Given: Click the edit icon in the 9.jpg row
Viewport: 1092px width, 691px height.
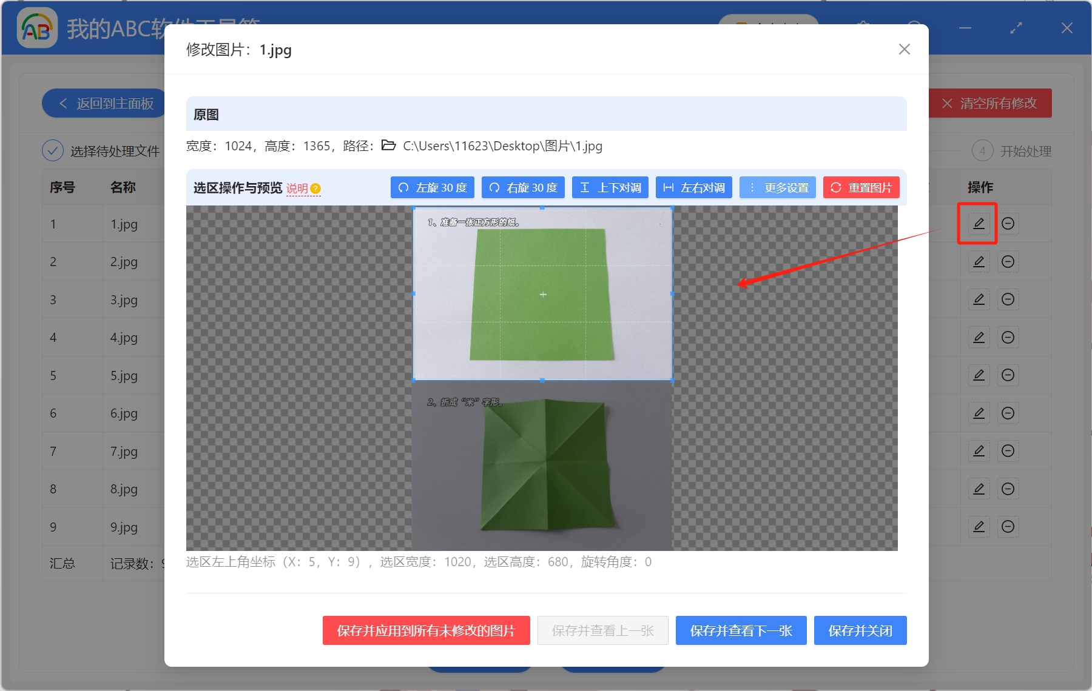Looking at the screenshot, I should coord(979,527).
